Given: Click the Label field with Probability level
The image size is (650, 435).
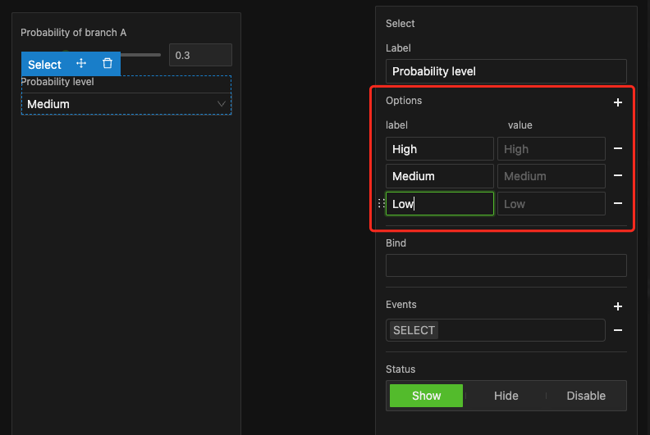Looking at the screenshot, I should [x=506, y=71].
